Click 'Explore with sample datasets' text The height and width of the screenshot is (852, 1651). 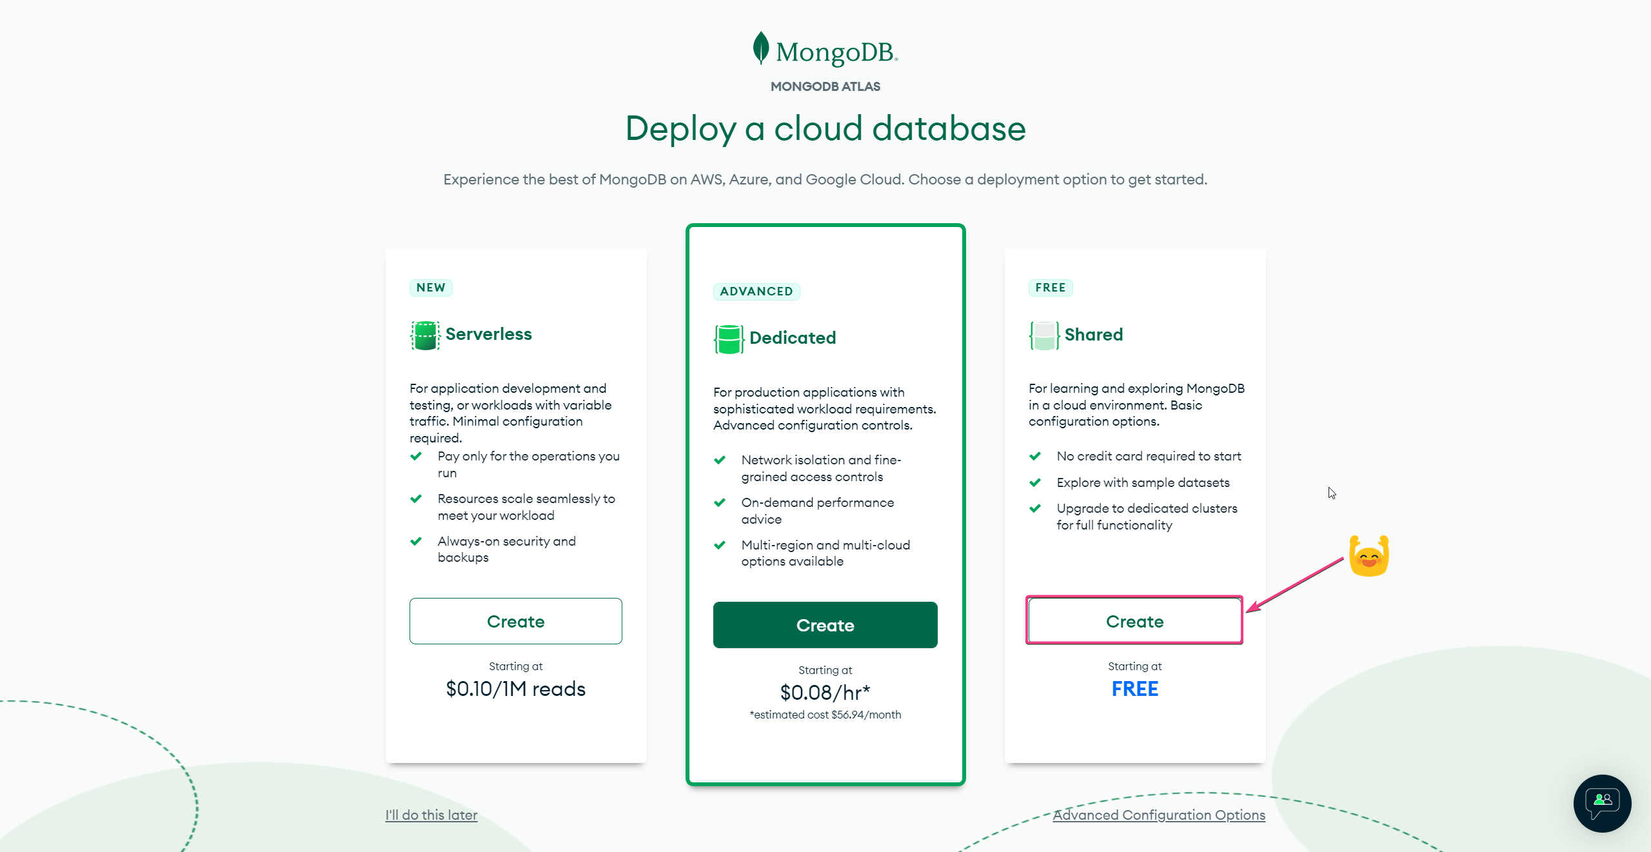point(1143,482)
